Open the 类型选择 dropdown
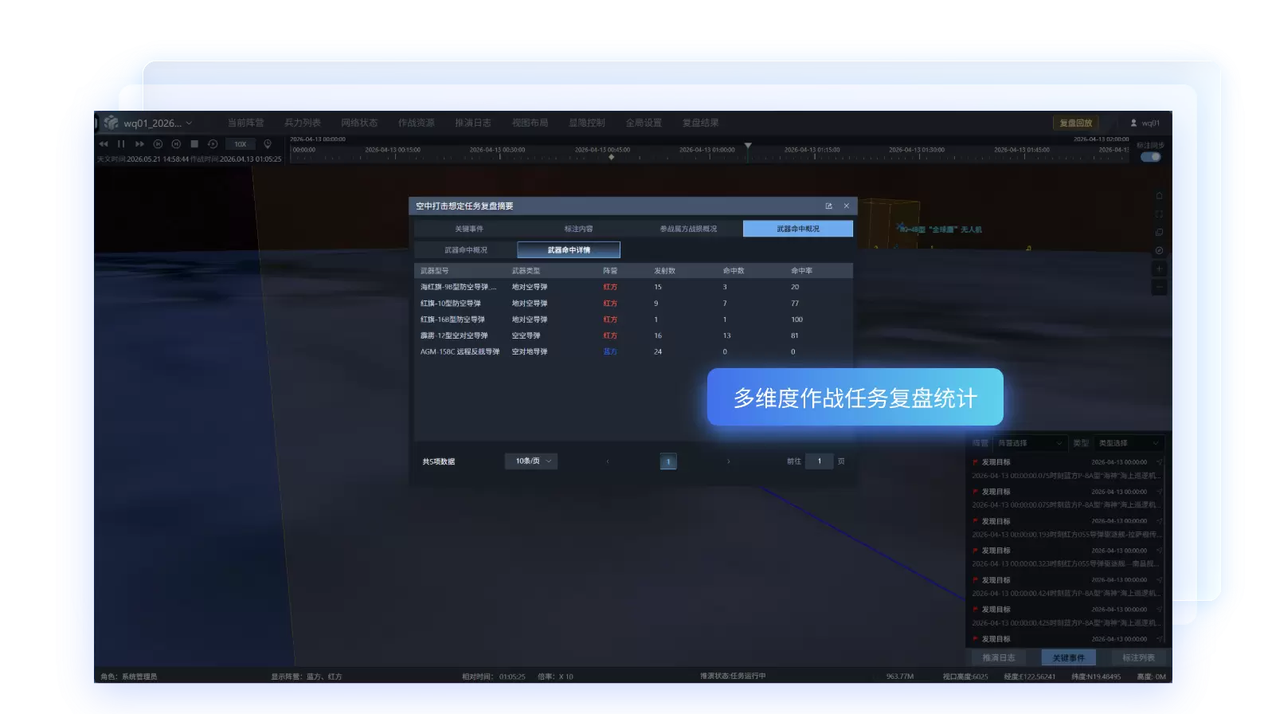Screen dimensions: 1268x714 [1129, 443]
